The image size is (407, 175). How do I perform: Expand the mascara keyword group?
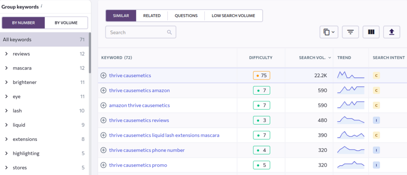coord(6,68)
